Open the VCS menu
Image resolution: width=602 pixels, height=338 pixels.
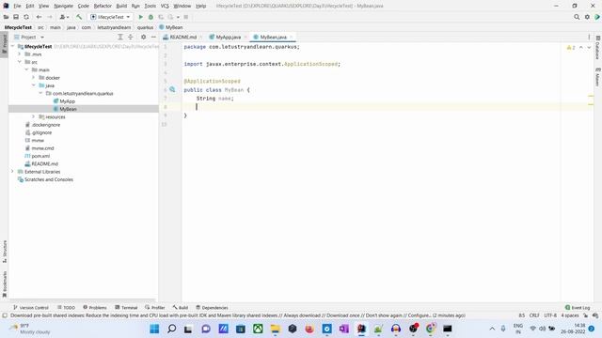click(165, 6)
